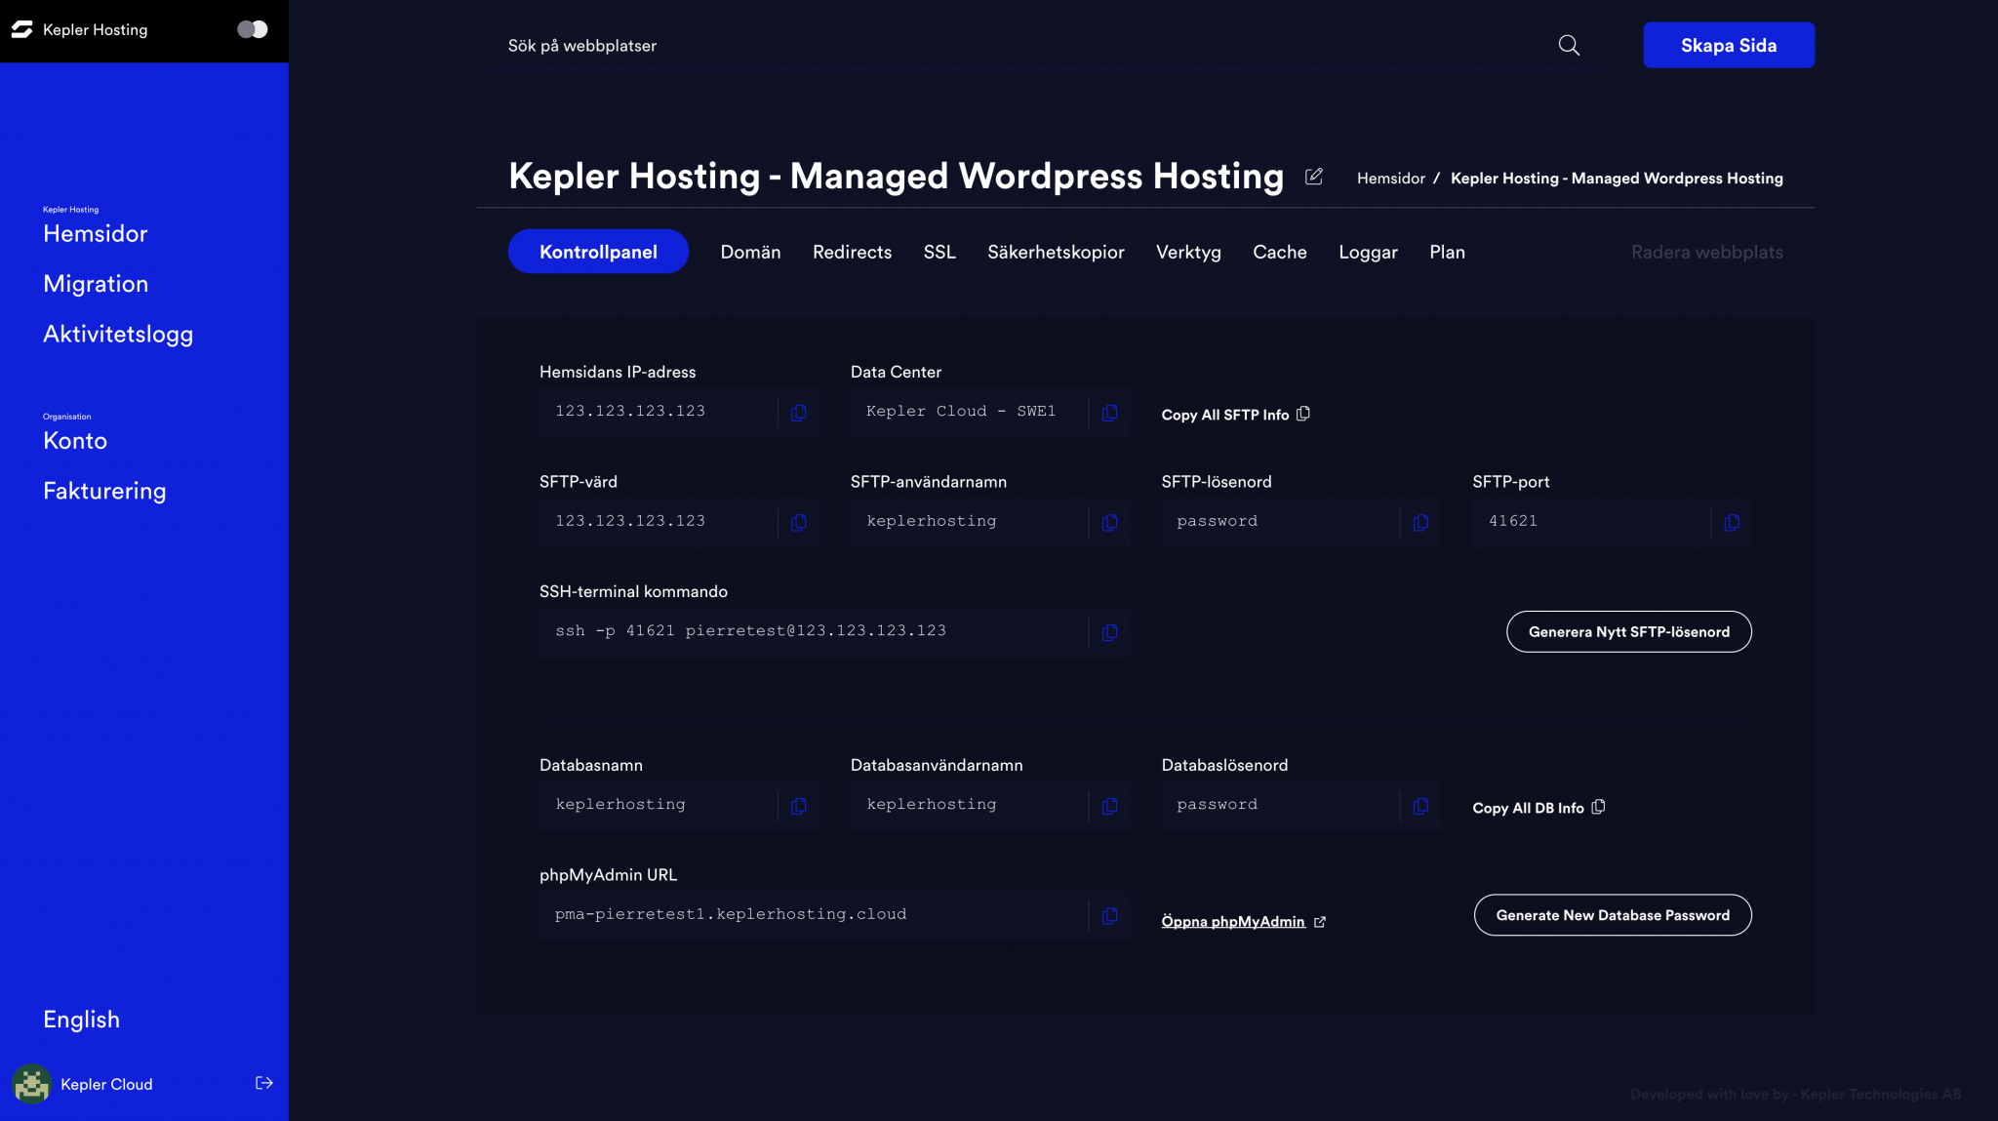Click Generera Nytt SFTP-lösenord

point(1628,631)
